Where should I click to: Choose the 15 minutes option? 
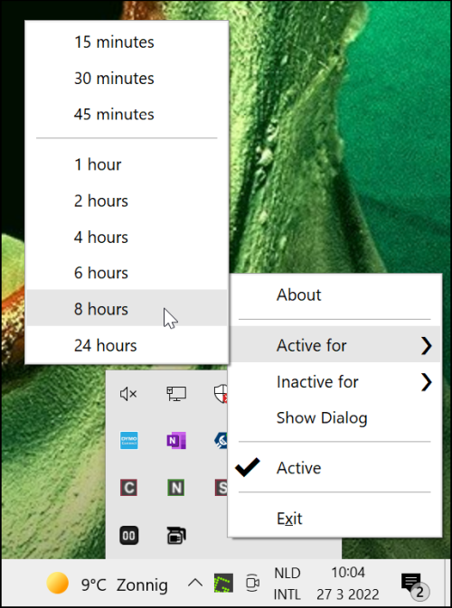(x=127, y=42)
